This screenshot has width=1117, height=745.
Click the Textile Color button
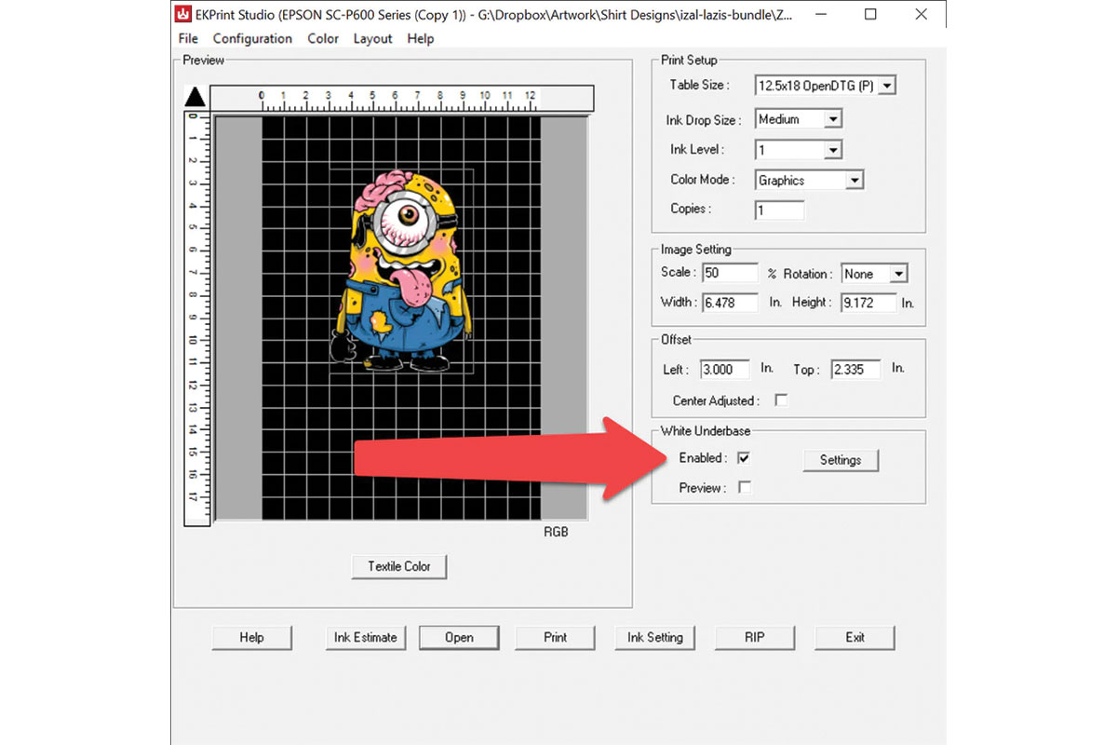click(x=398, y=566)
